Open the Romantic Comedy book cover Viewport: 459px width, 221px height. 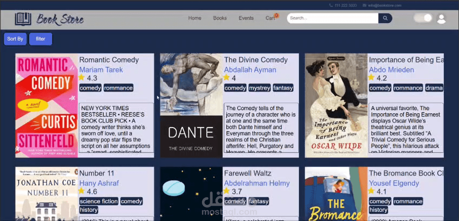click(46, 106)
